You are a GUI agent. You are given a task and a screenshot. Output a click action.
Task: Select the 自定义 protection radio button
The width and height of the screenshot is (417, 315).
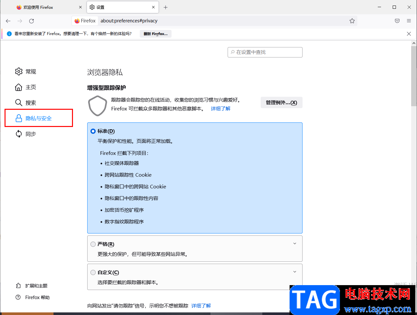point(93,272)
